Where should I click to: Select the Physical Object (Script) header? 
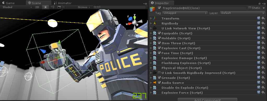coord(181,68)
